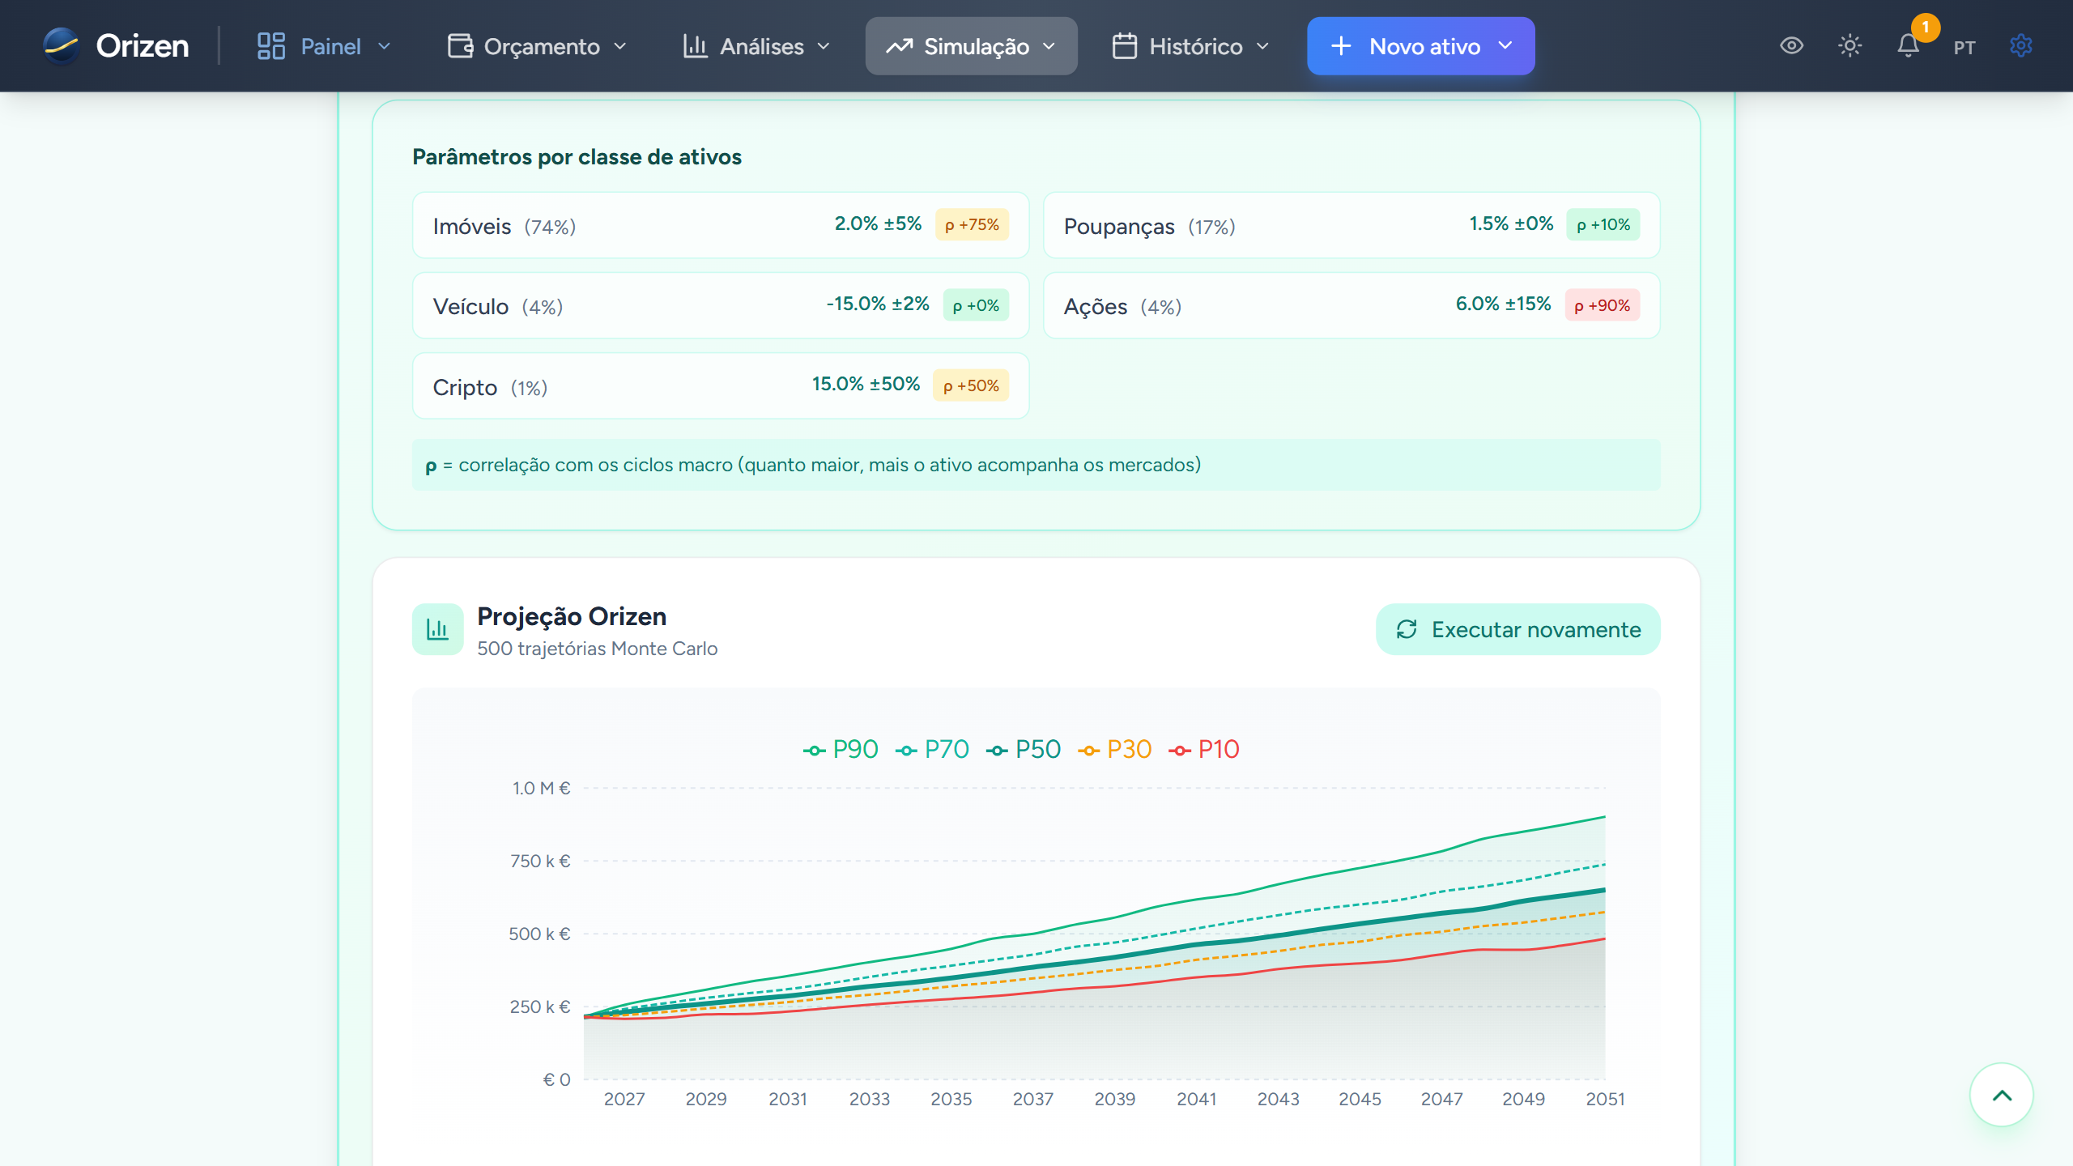Click Executar novamente button
The image size is (2073, 1166).
click(x=1518, y=629)
